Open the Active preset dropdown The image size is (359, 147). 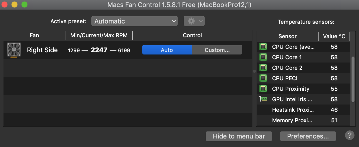[134, 21]
